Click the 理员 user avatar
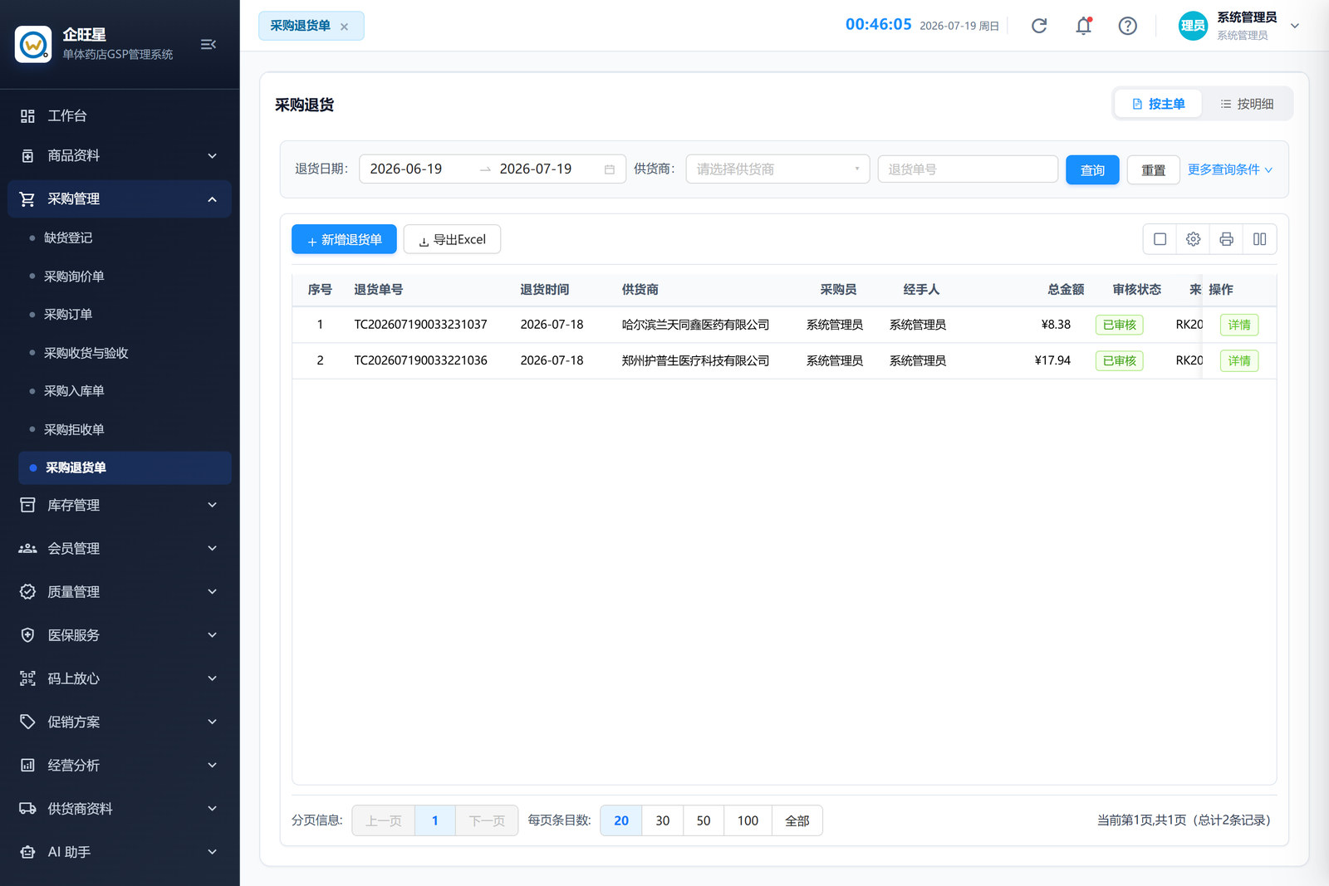 1193,26
